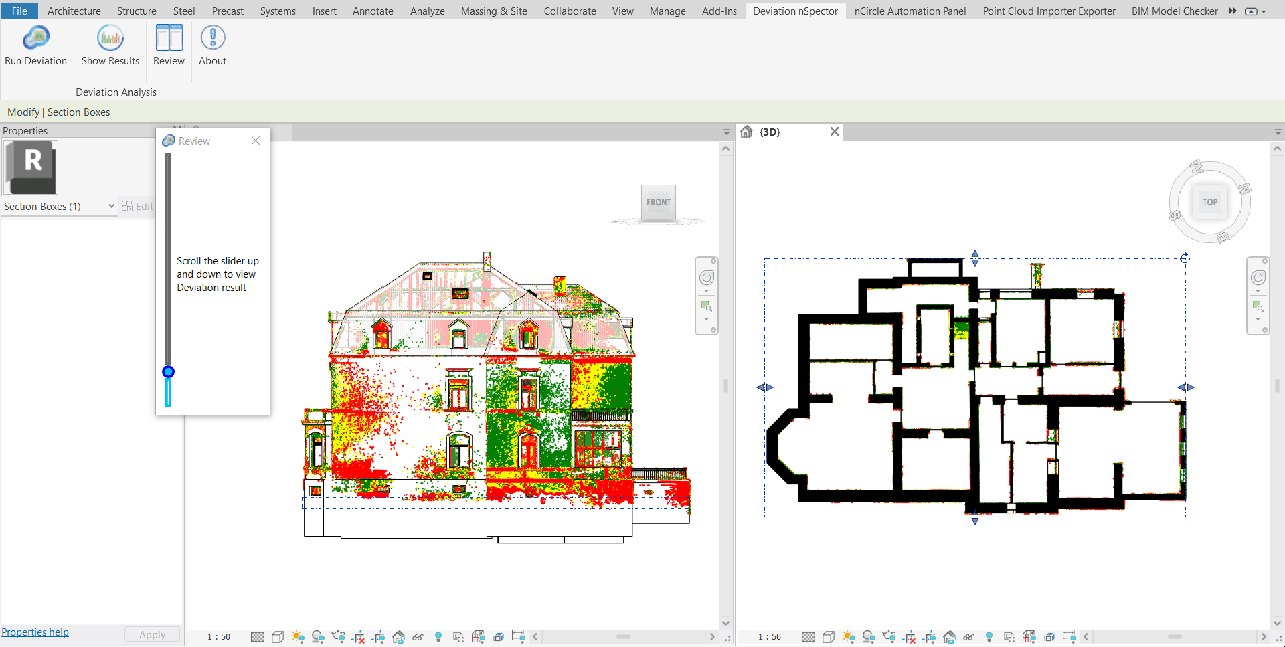Click Temporary View Properties icon in TOP view
The height and width of the screenshot is (647, 1285).
tap(1009, 637)
